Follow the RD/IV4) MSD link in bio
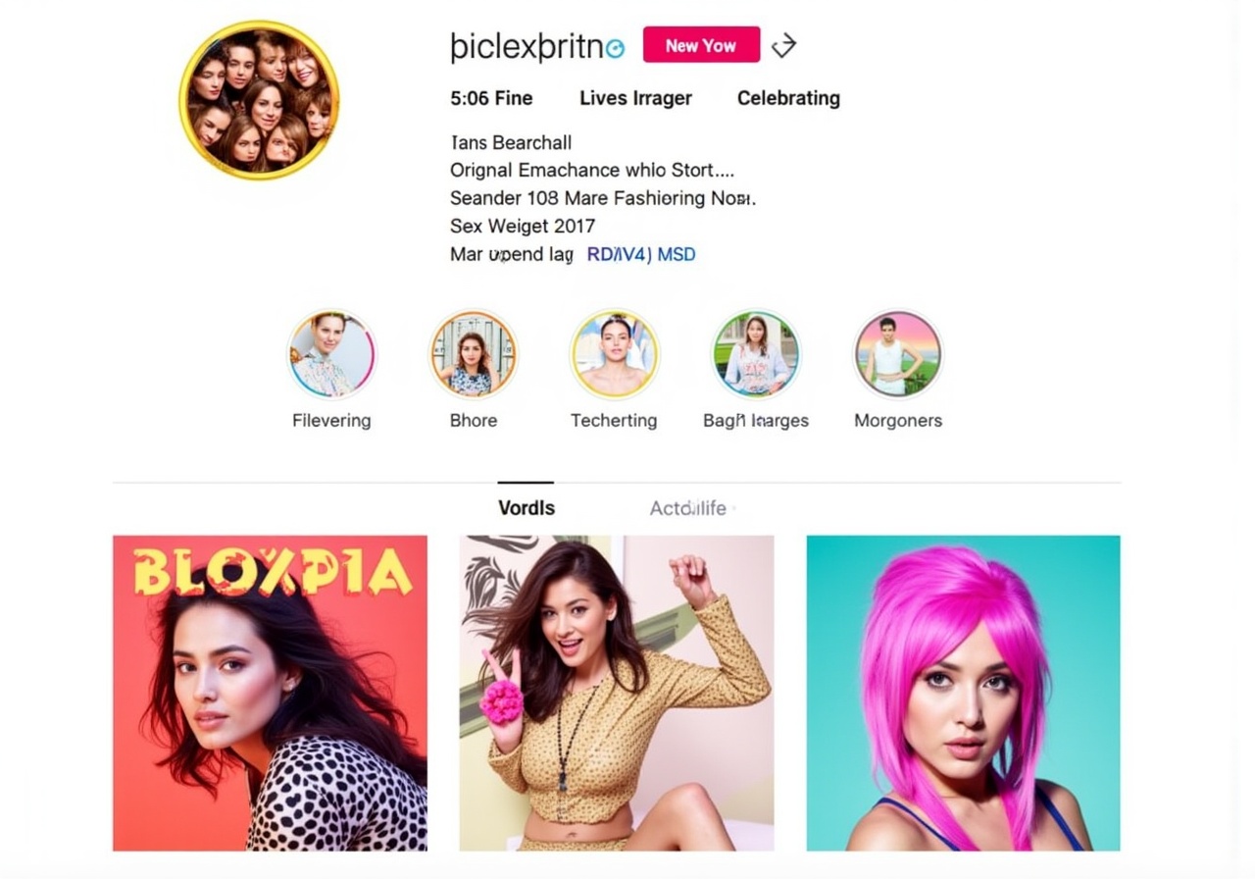 [641, 254]
